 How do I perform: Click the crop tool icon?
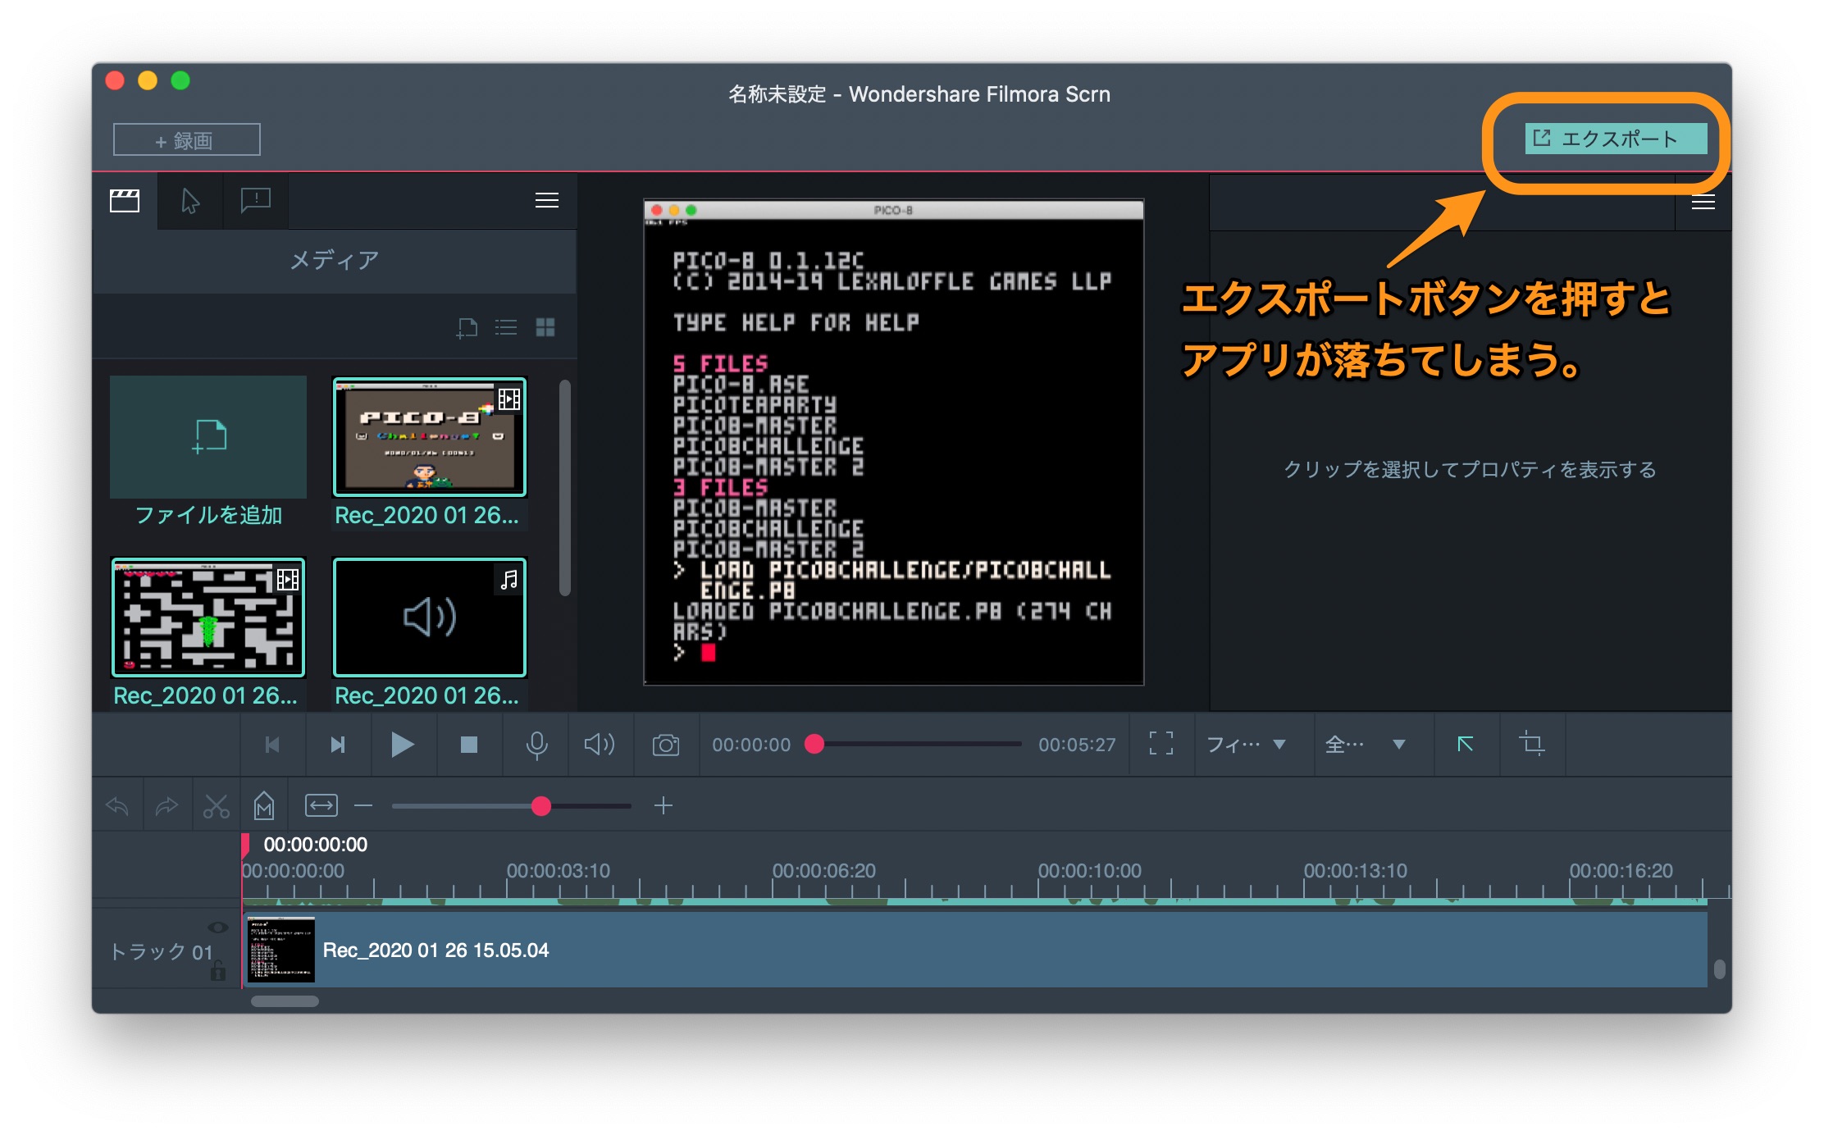pos(1531,744)
